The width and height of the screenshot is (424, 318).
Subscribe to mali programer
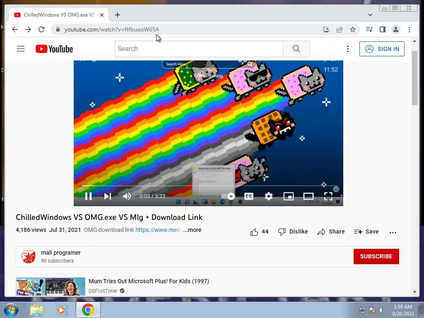click(x=376, y=256)
